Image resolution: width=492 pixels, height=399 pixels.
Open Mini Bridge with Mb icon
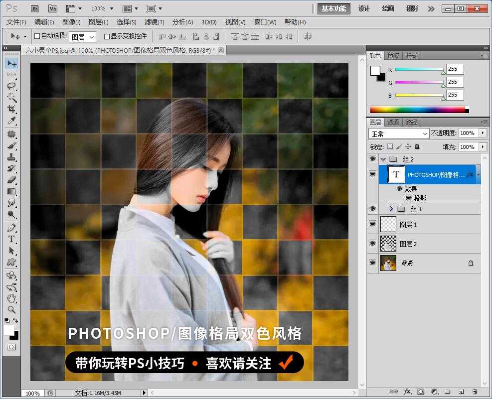(x=53, y=9)
